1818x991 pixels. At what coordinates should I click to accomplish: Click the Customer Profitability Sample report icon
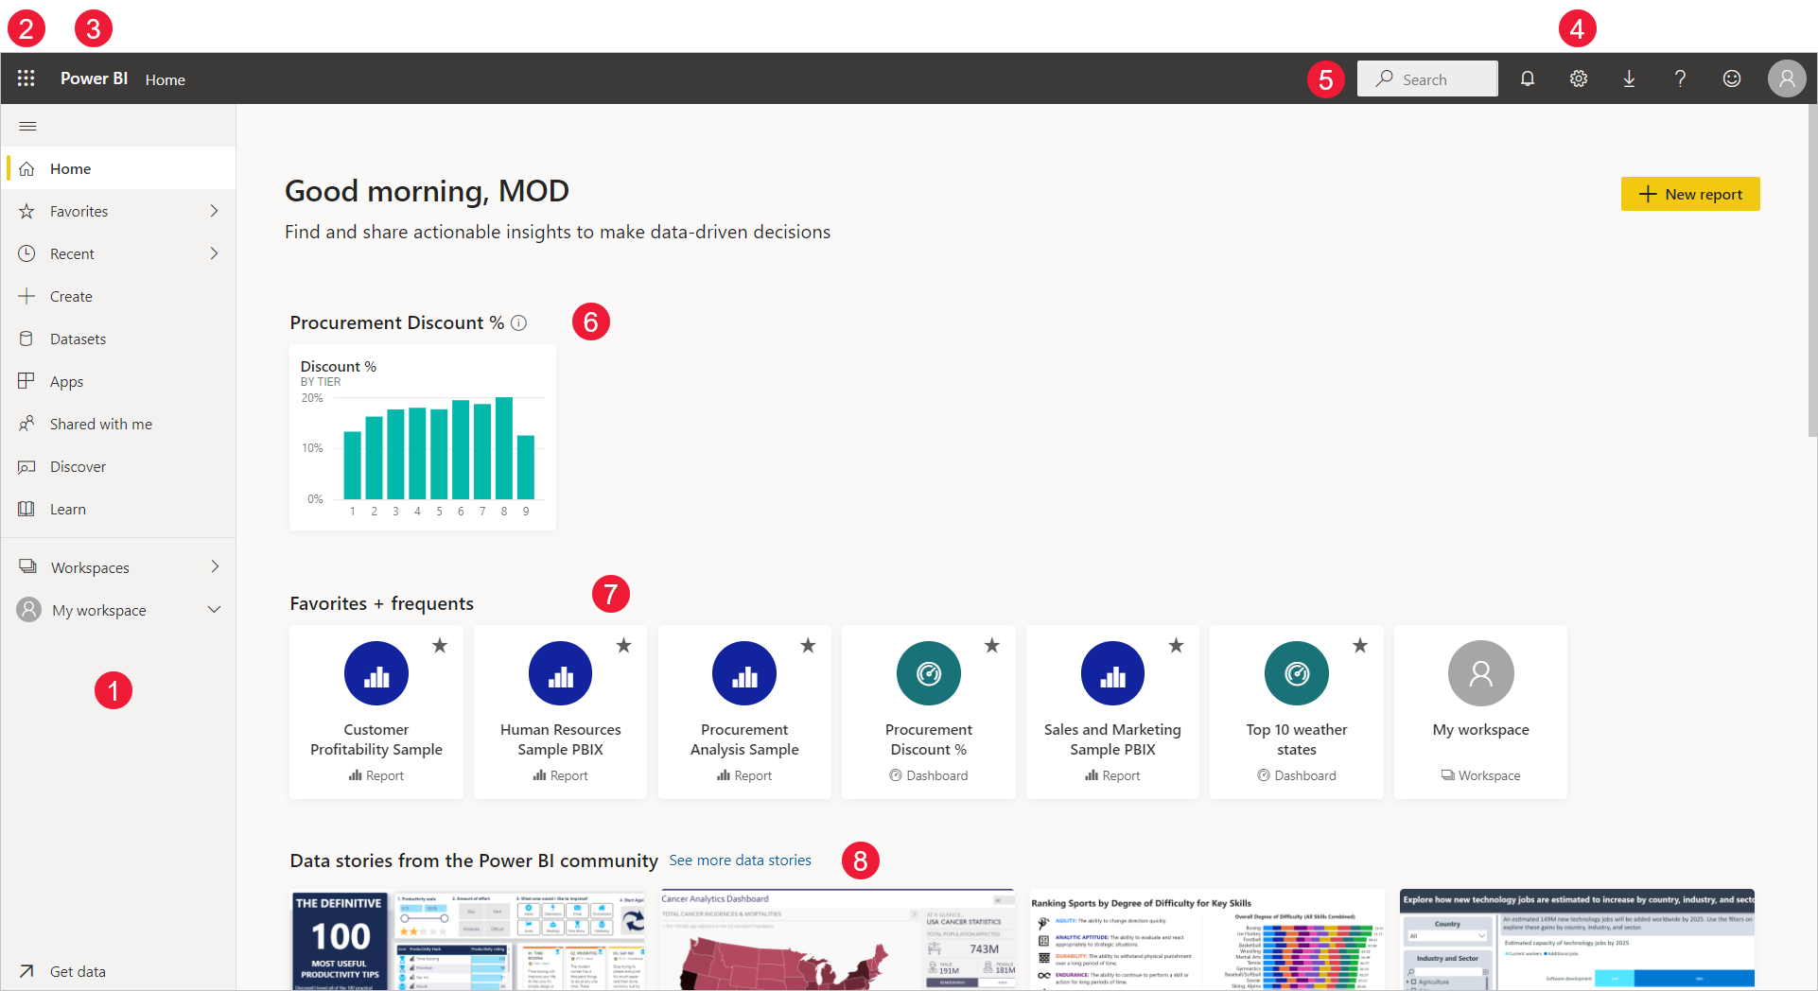pyautogui.click(x=376, y=673)
